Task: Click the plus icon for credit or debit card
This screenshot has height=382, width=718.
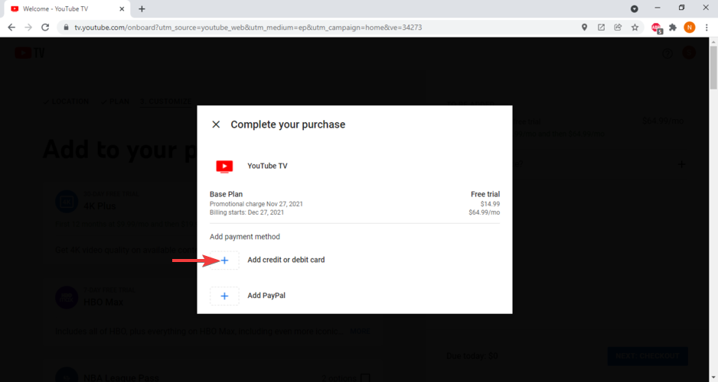Action: [224, 261]
